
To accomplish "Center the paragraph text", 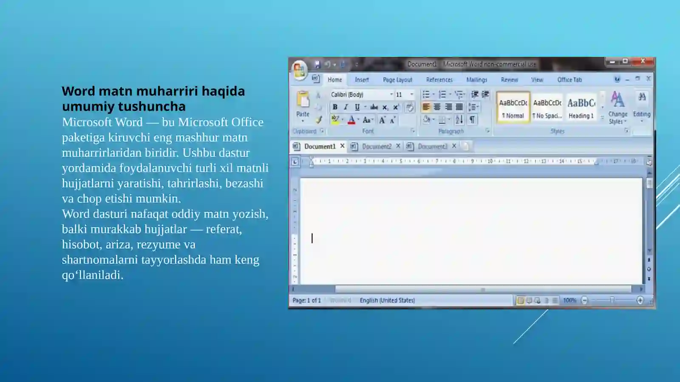I will click(437, 107).
